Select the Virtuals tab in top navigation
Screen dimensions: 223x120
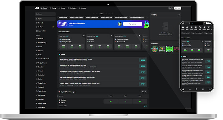click(x=82, y=8)
